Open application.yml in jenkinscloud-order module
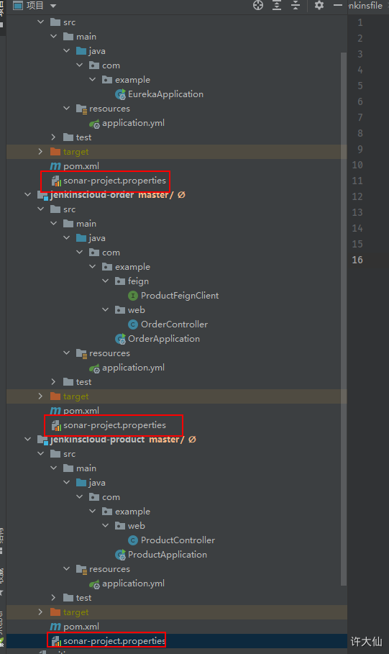This screenshot has height=654, width=389. pos(133,368)
